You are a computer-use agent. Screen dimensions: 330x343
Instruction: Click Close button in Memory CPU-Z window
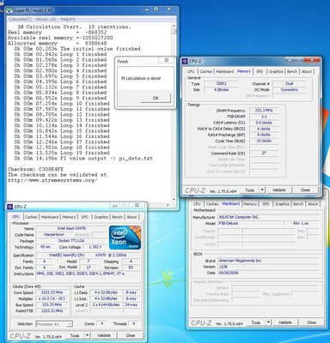click(305, 190)
